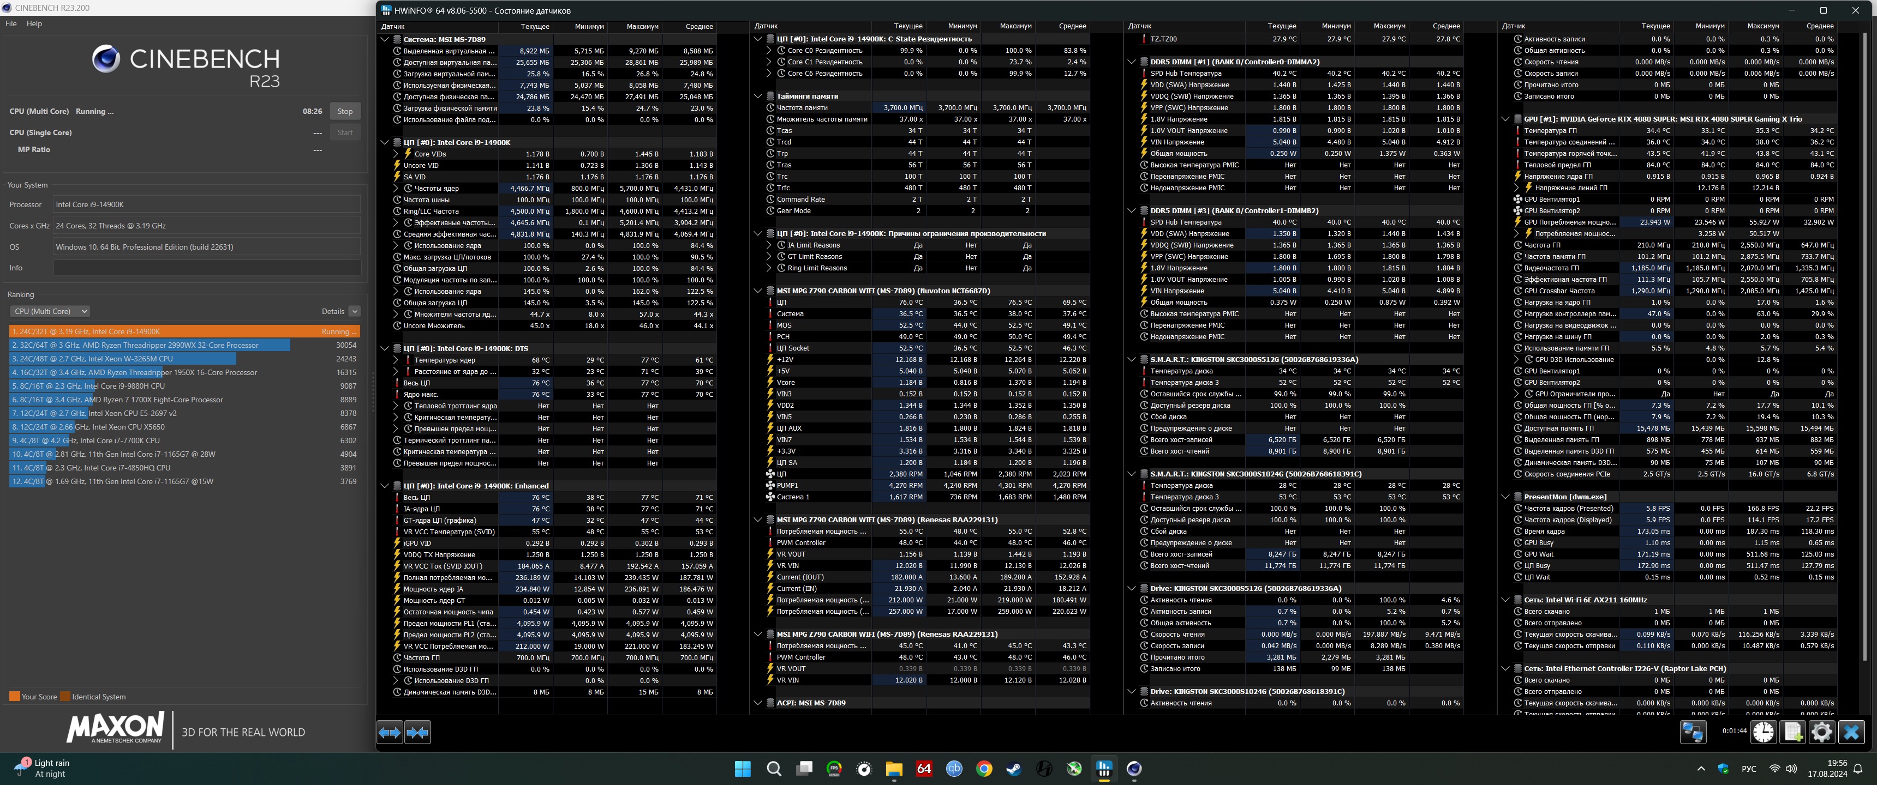Click the log file with plus icon
Screen dimensions: 1877x785
[1792, 731]
